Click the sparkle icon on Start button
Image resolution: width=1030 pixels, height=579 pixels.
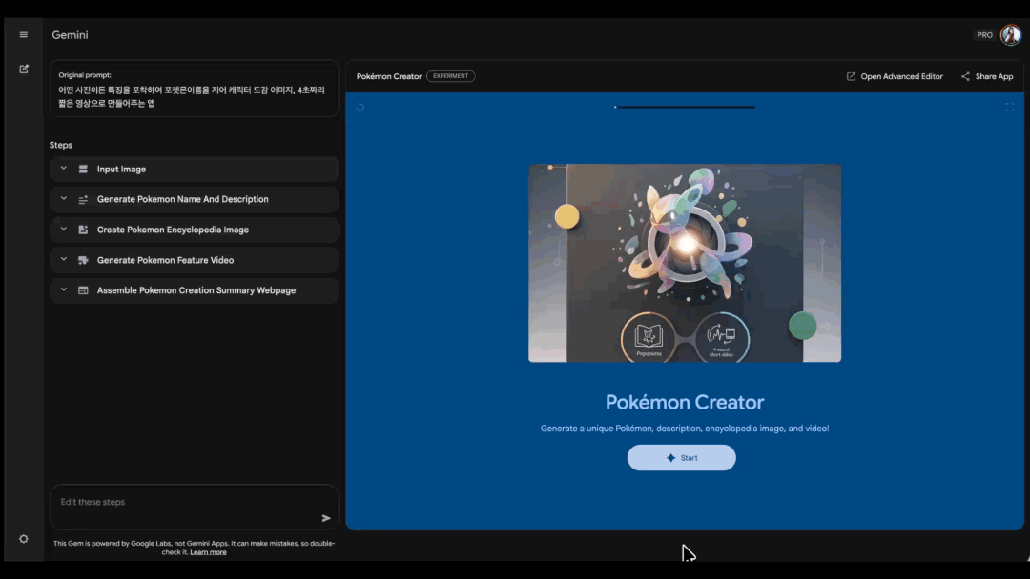pos(670,458)
